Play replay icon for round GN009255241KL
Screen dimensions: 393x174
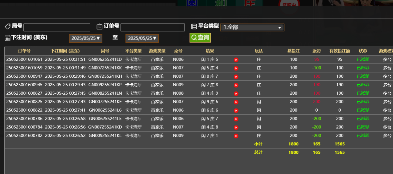pyautogui.click(x=236, y=136)
